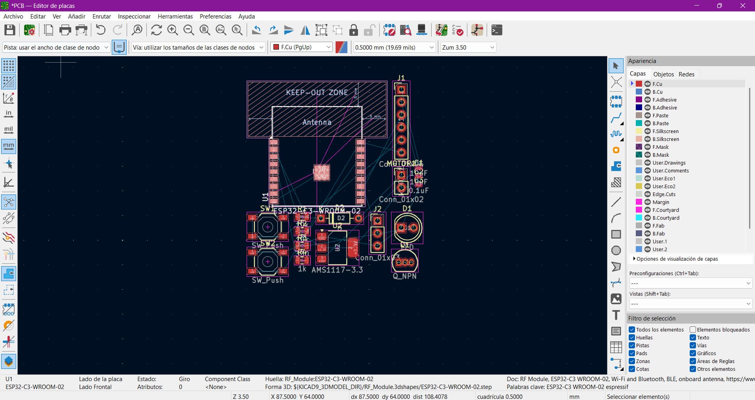The image size is (755, 400).
Task: Activate the Tune Length tool
Action: (x=616, y=134)
